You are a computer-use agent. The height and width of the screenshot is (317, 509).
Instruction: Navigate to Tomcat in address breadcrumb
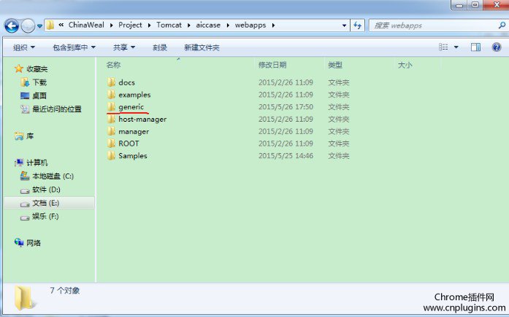tap(169, 26)
